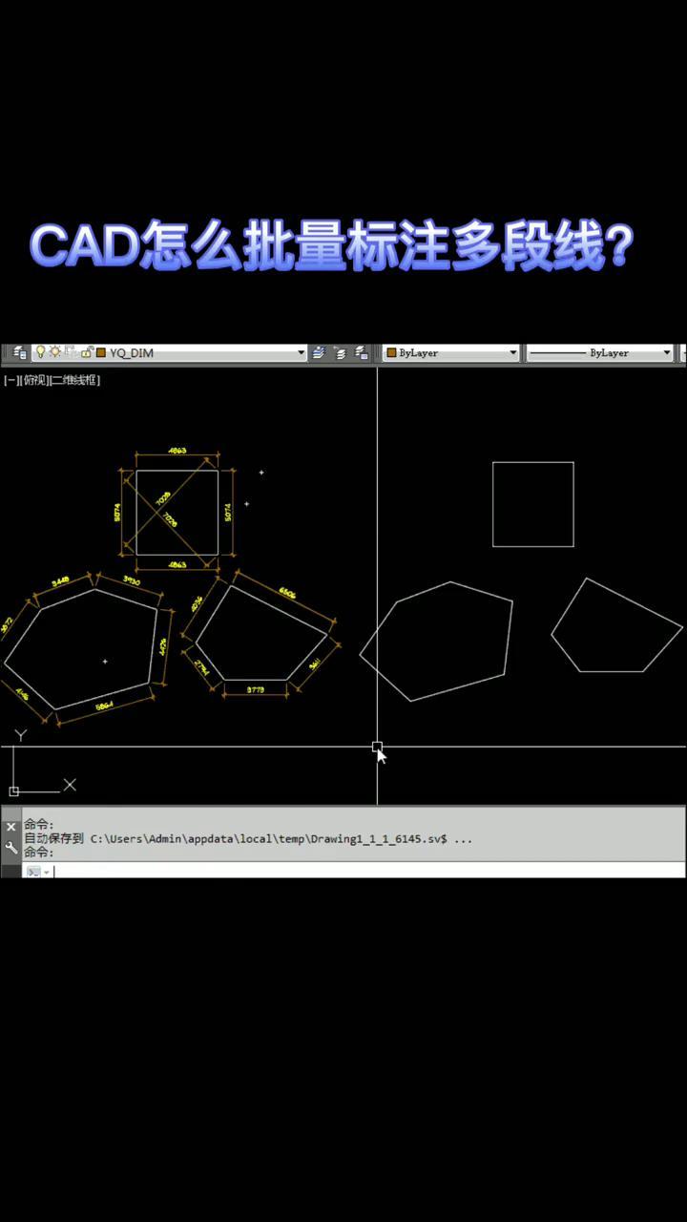Screen dimensions: 687x1222
Task: Toggle the layer on/off light bulb
Action: tap(41, 352)
